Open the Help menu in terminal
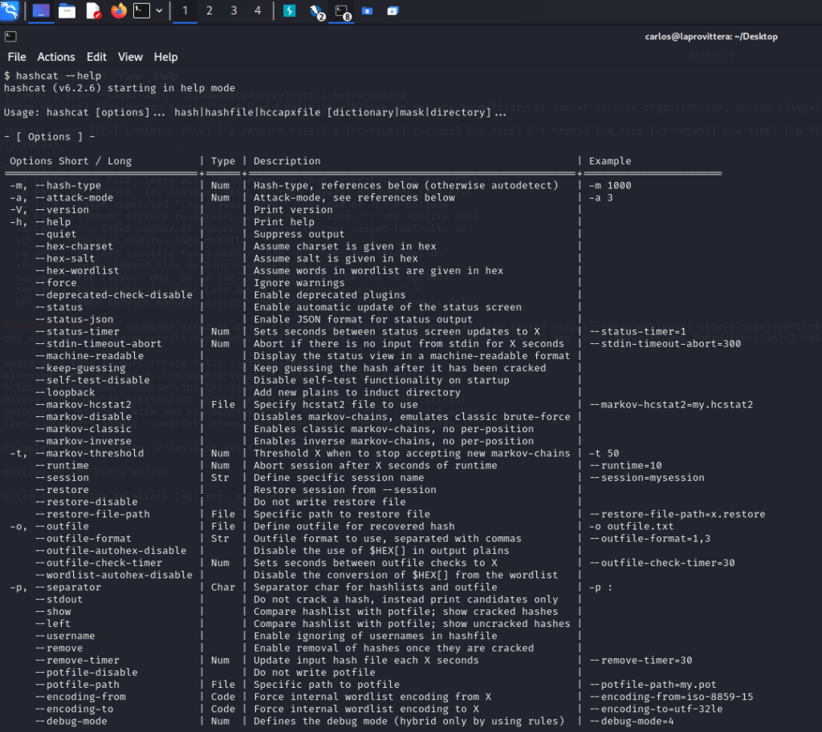 pos(166,57)
